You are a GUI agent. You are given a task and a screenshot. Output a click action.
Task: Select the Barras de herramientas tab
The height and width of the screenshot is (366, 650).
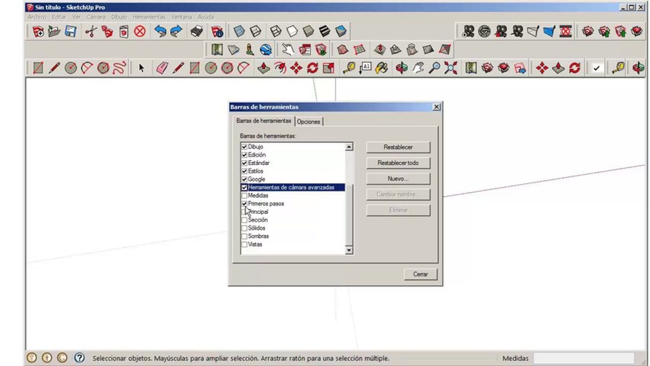pos(264,121)
